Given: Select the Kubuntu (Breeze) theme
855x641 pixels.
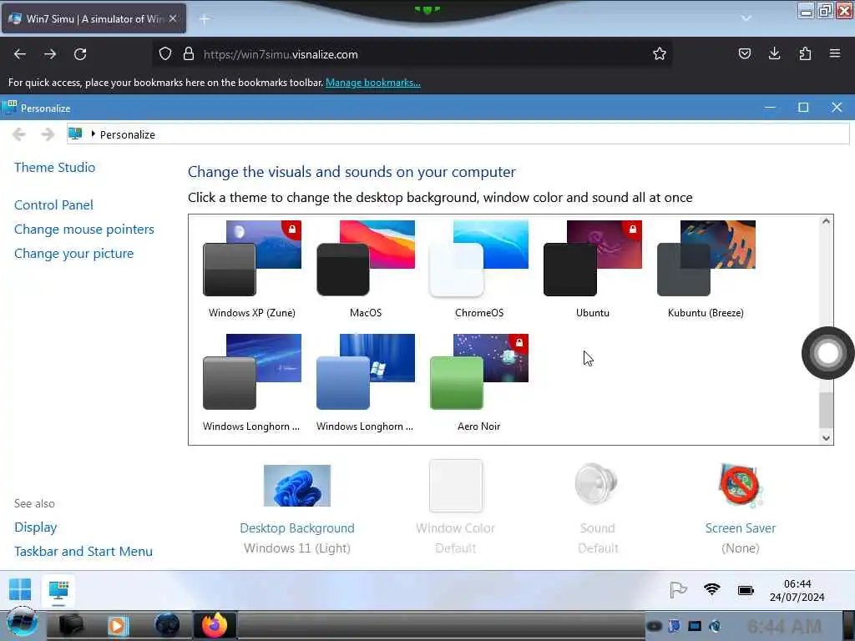Looking at the screenshot, I should click(x=706, y=270).
